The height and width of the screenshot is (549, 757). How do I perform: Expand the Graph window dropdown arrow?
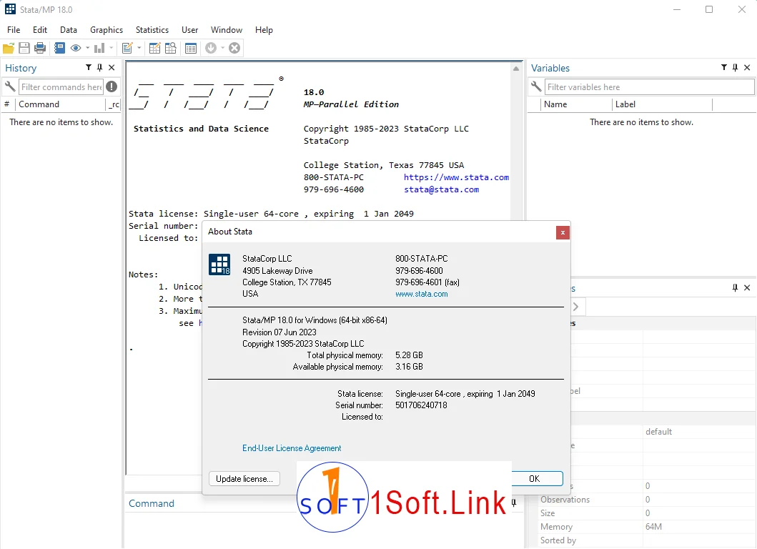(111, 48)
